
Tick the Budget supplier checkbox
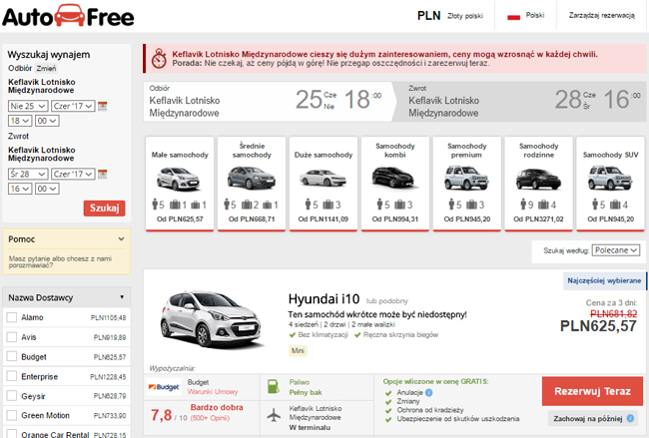coord(12,356)
